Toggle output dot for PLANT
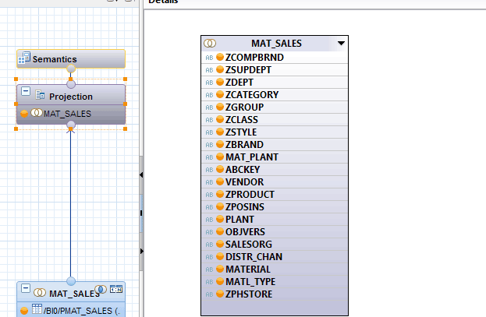 pos(220,219)
